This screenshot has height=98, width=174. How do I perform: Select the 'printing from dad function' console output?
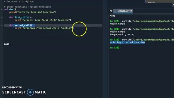pos(128,42)
